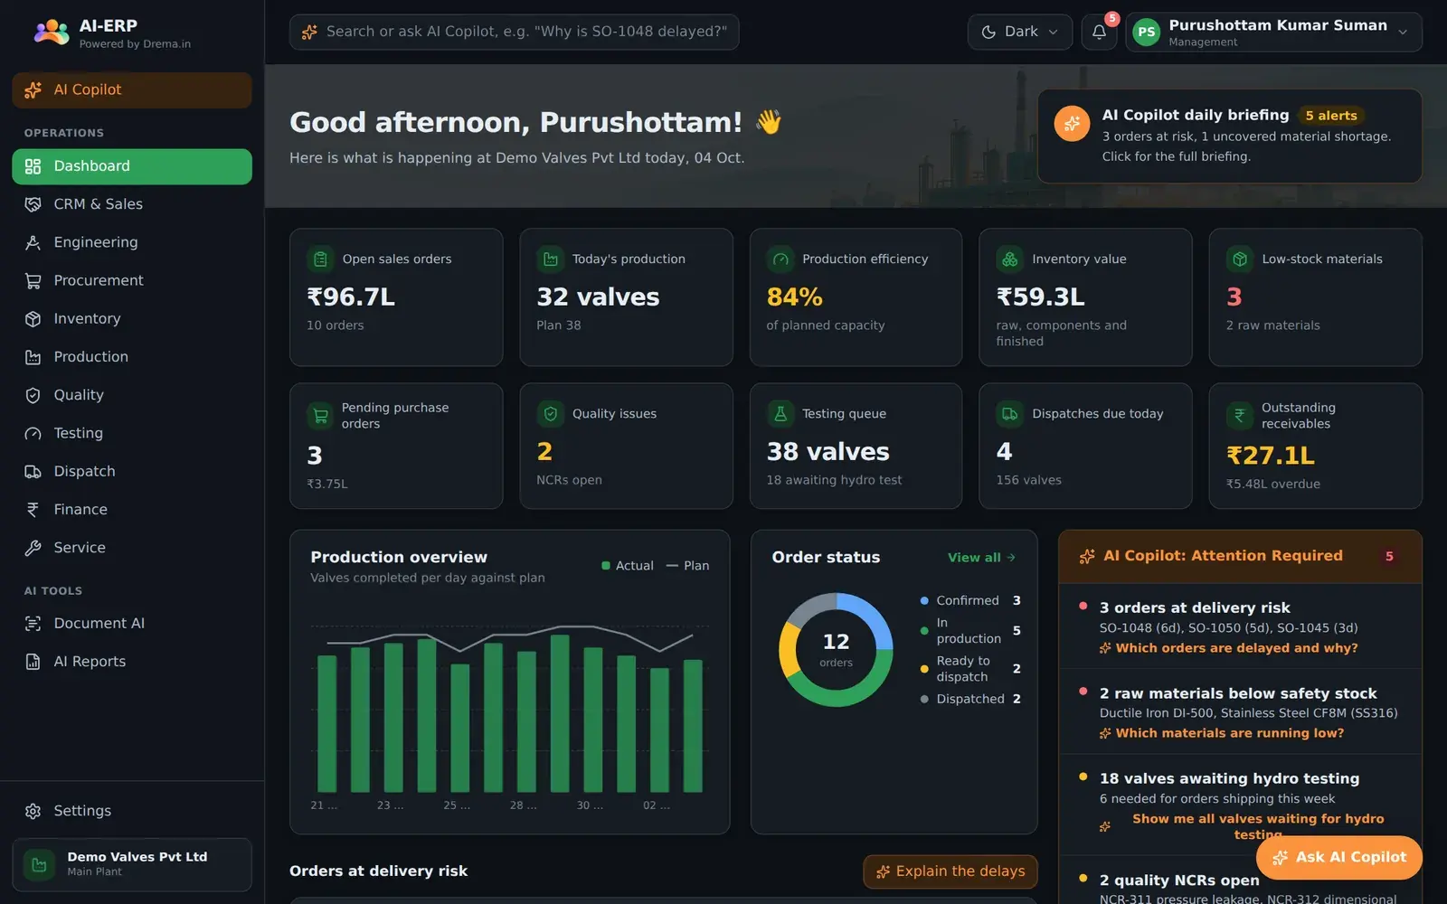
Task: Click the Today's production card icon
Action: pos(550,259)
